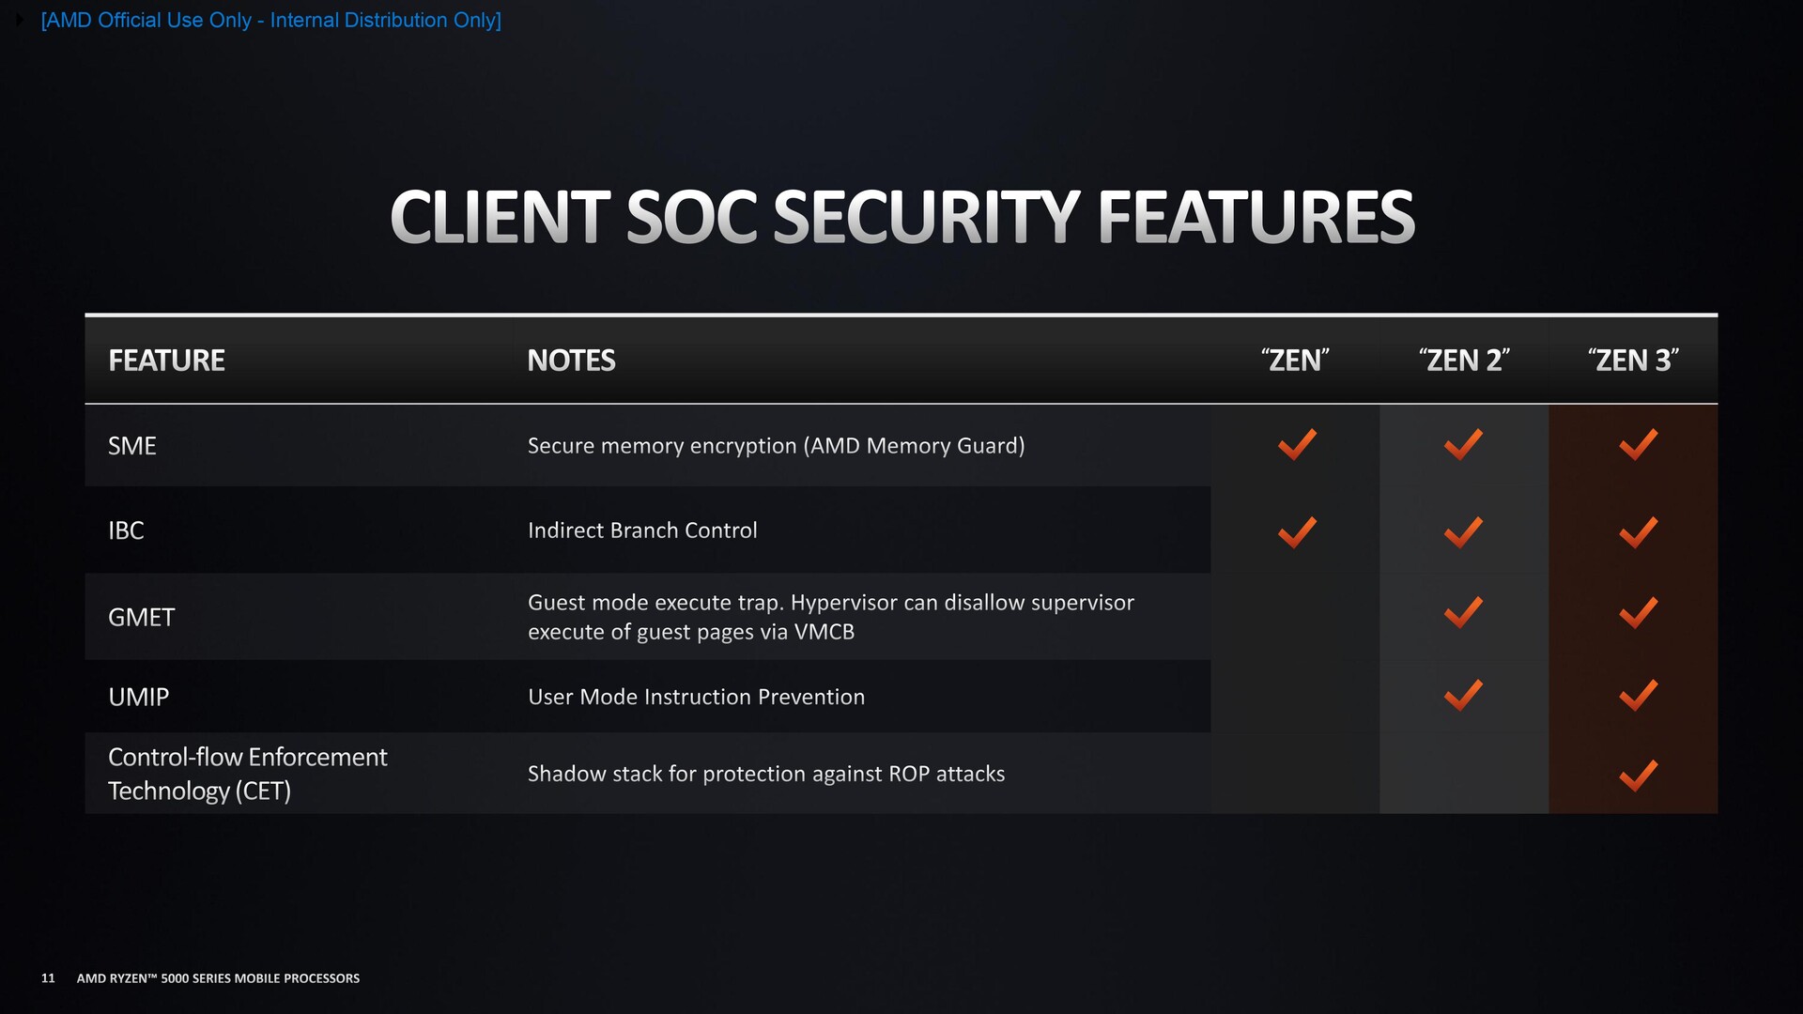Click the AMD Official Use Only banner text
This screenshot has height=1014, width=1803.
(x=271, y=20)
